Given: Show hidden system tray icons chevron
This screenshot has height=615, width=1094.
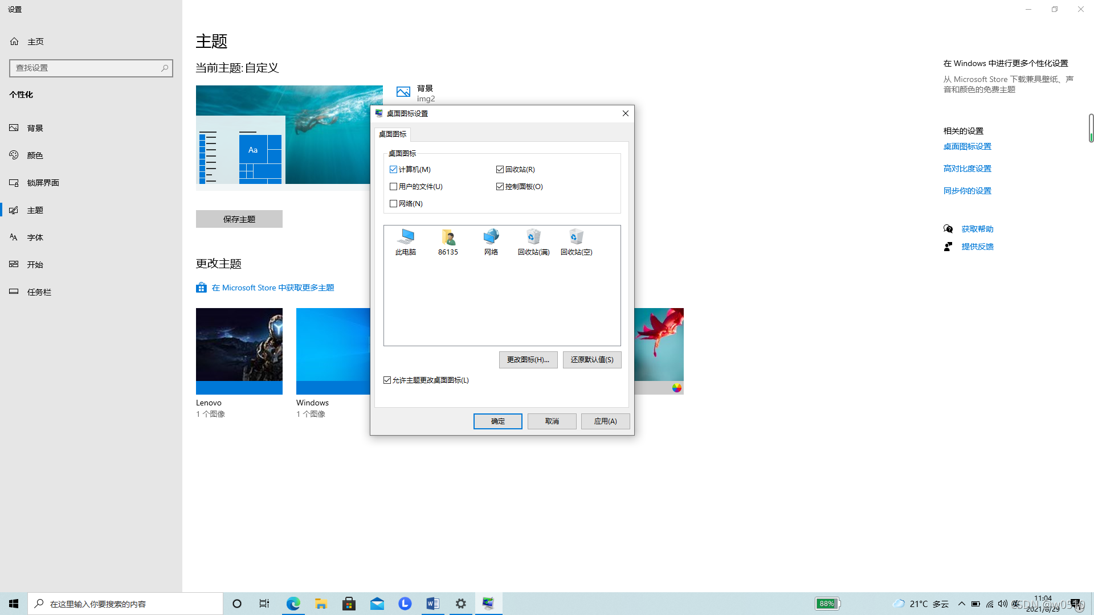Looking at the screenshot, I should [x=962, y=604].
